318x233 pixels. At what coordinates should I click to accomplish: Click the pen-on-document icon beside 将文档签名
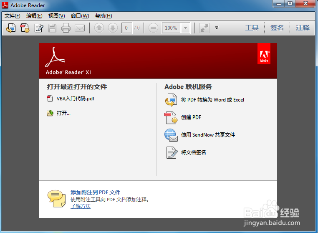click(172, 153)
